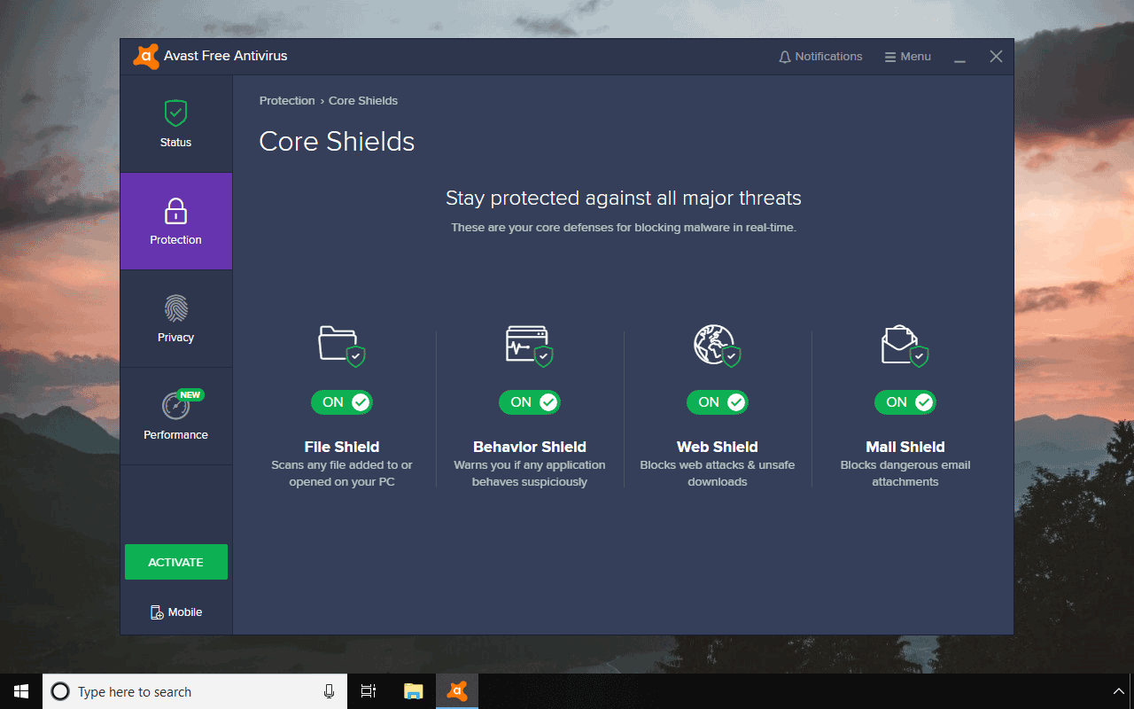Open the Performance gauge section
The image size is (1134, 709).
(x=175, y=416)
